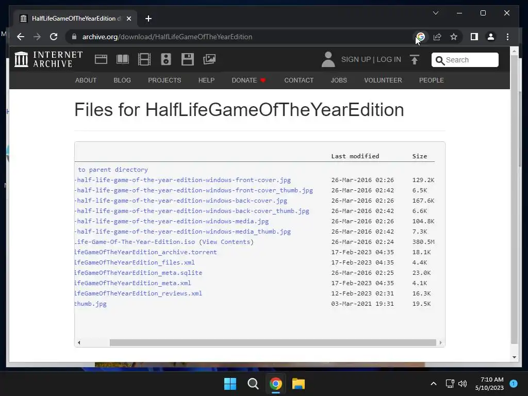528x396 pixels.
Task: Open windows-front-cover.jpg file link
Action: (183, 180)
